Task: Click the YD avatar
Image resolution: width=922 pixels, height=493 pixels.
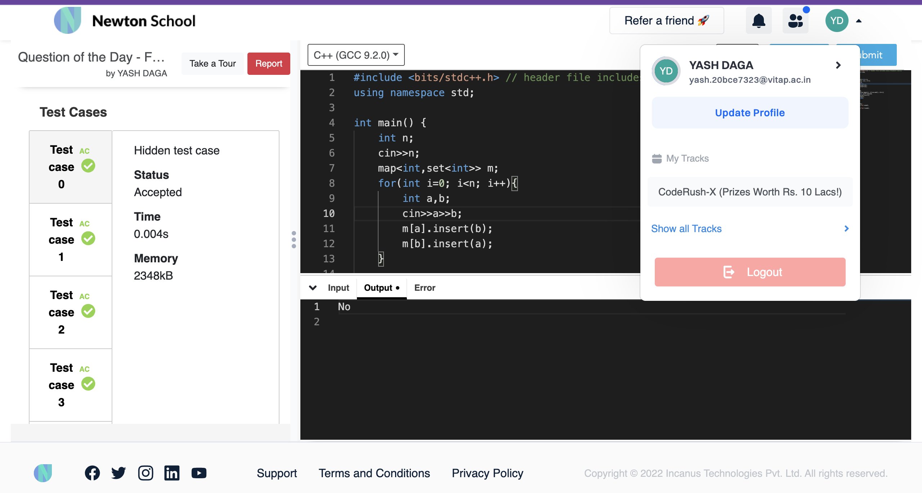Action: [837, 21]
